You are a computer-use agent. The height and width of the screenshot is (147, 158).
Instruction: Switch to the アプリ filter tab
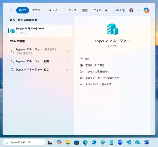click(36, 10)
